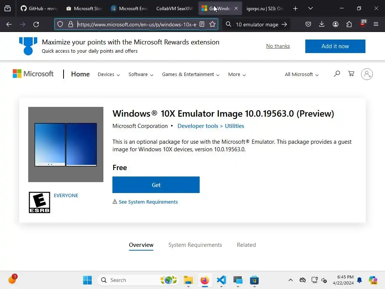Image resolution: width=385 pixels, height=289 pixels.
Task: Switch to the Microsoft Store tab
Action: (84, 9)
